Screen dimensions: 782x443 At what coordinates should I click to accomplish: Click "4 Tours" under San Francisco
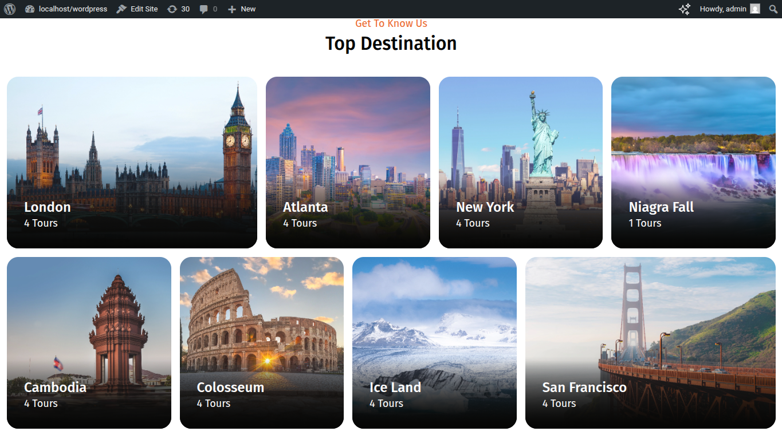(559, 404)
